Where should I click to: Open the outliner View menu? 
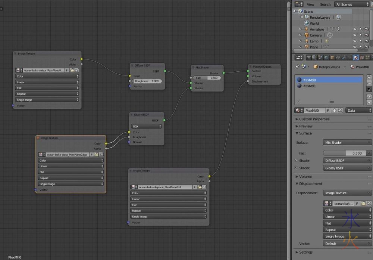pyautogui.click(x=310, y=4)
